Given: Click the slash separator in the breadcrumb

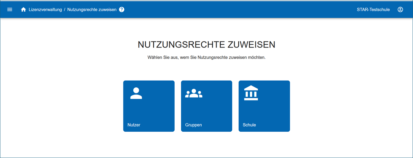Looking at the screenshot, I should point(64,10).
